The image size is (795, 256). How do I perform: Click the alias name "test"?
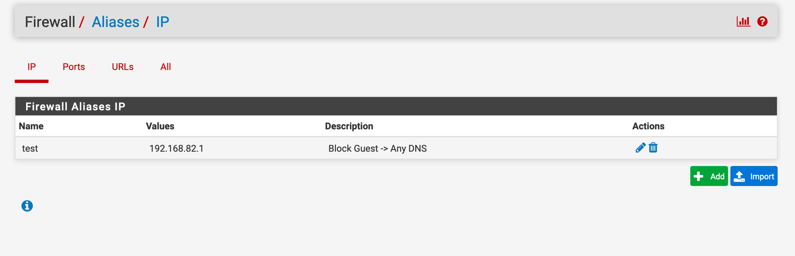click(30, 148)
